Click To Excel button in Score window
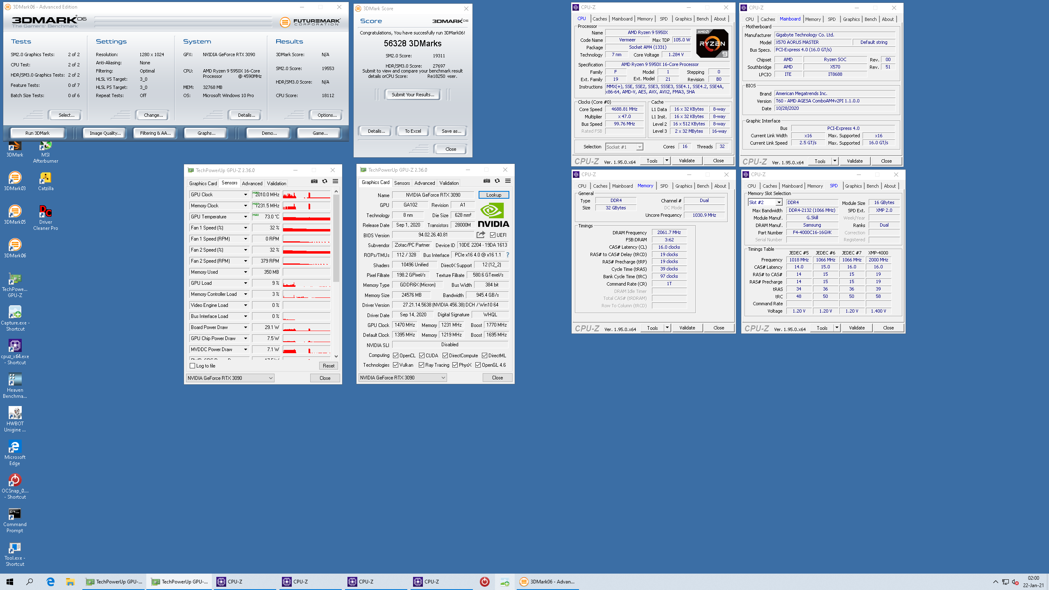 coord(413,131)
